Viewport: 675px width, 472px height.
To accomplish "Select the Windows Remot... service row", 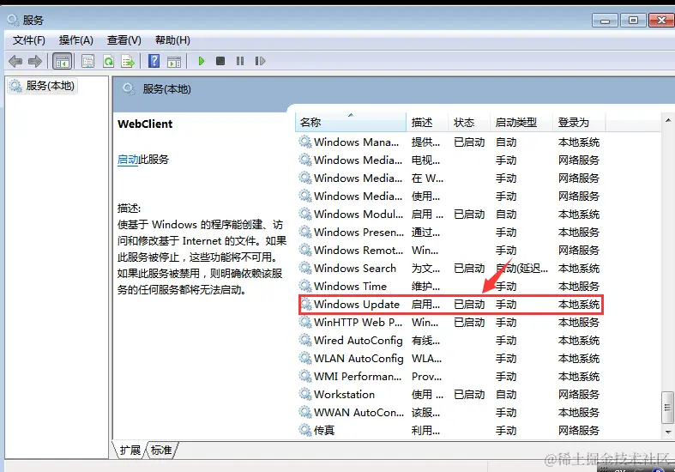I will click(451, 251).
